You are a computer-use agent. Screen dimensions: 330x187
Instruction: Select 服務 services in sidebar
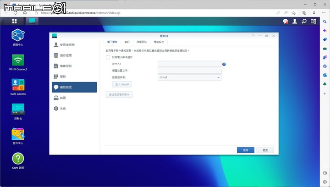click(x=74, y=77)
